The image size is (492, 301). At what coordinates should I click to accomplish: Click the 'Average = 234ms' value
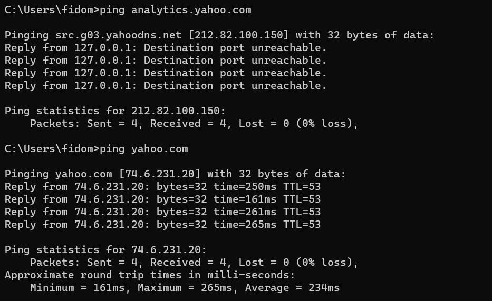[292, 288]
